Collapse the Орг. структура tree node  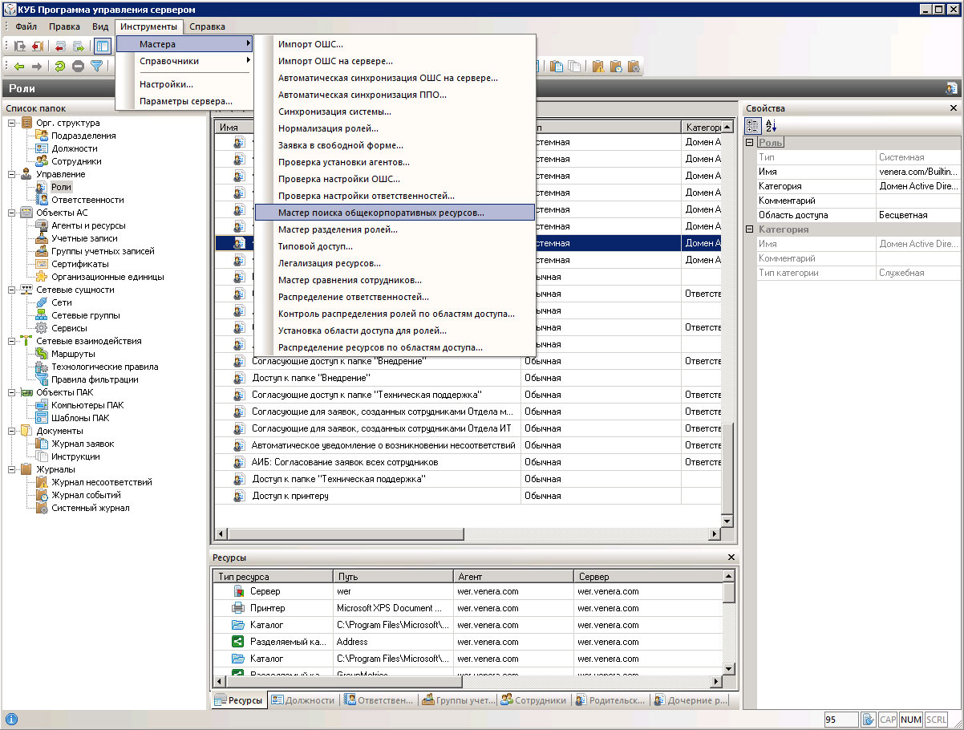click(x=12, y=123)
